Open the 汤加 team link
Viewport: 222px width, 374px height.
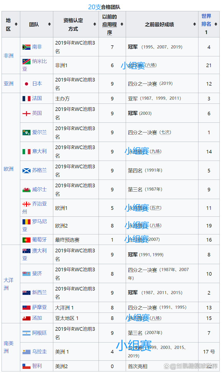(x=37, y=318)
